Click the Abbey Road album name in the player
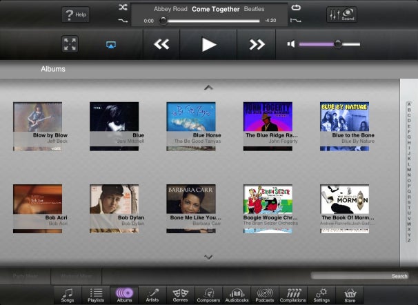This screenshot has width=418, height=305. click(x=170, y=9)
